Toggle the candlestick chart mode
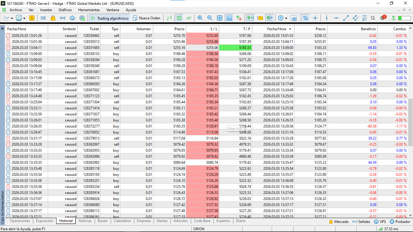The width and height of the screenshot is (413, 232). point(179,18)
